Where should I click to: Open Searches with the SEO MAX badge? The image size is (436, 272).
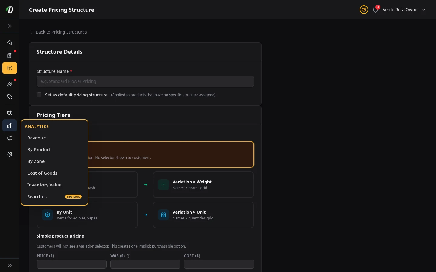pos(37,196)
